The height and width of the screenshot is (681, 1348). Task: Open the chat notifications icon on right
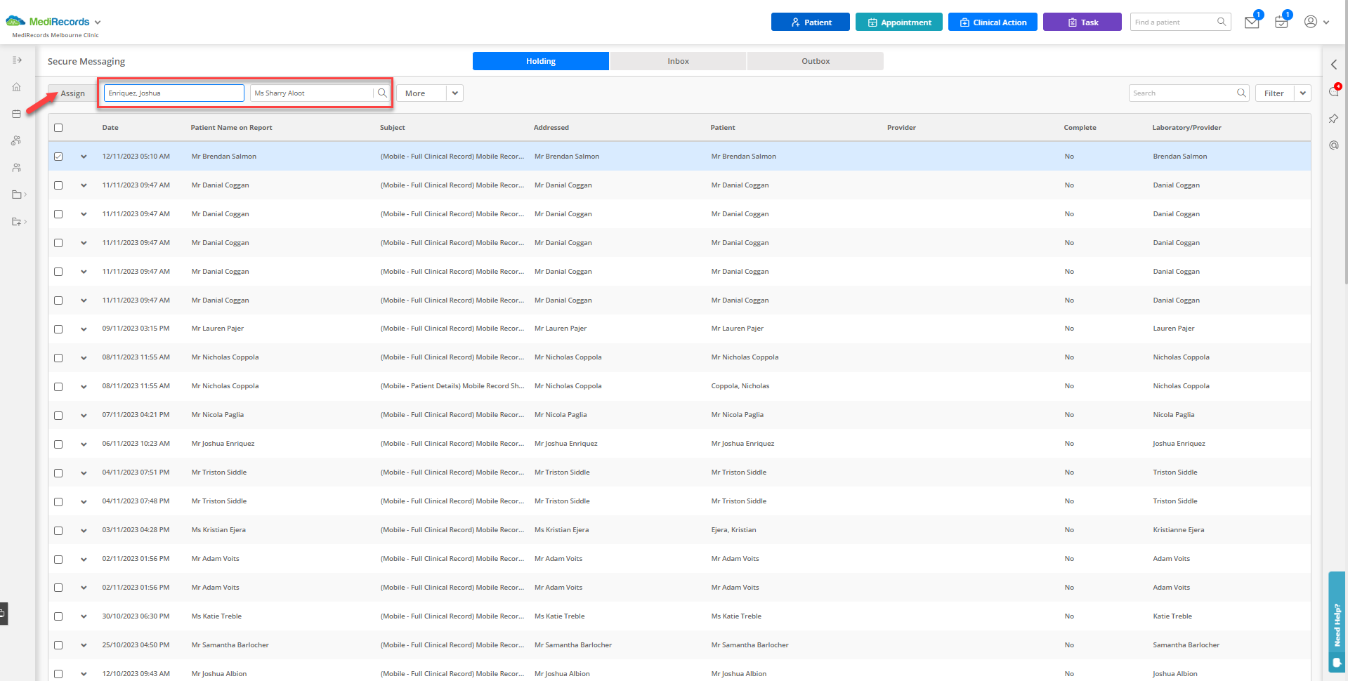coord(1334,91)
